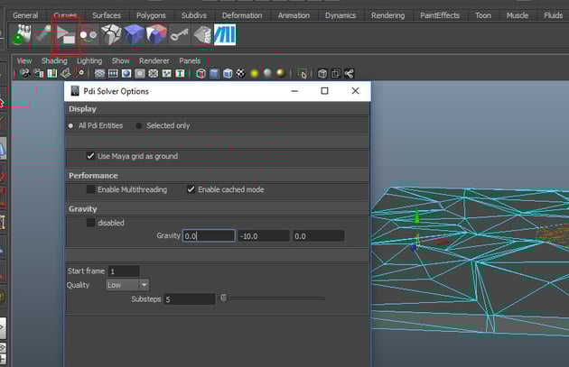Open the Shading menu in viewport panel
Screen dimensions: 569x367
coord(54,60)
